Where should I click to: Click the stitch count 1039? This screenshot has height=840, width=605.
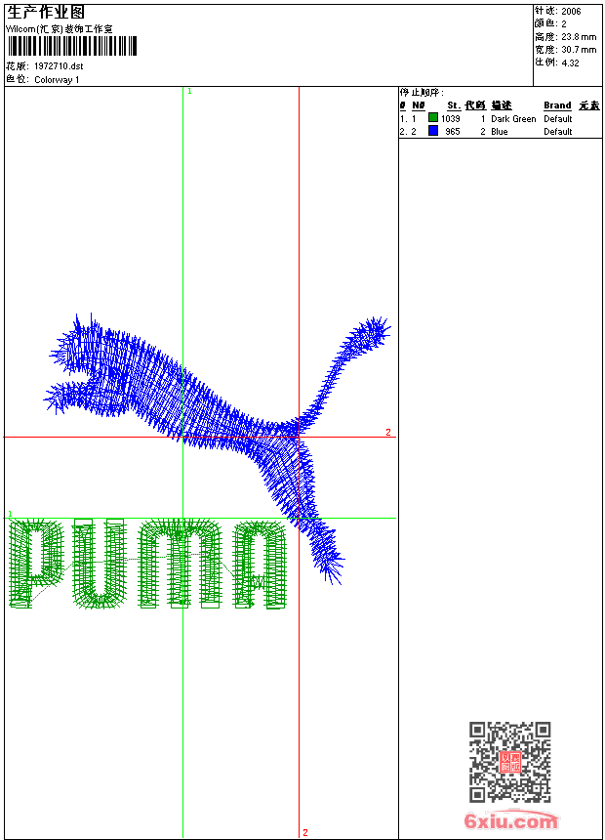tap(450, 119)
